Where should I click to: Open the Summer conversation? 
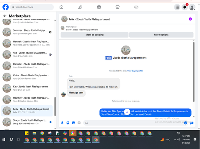(x=27, y=32)
